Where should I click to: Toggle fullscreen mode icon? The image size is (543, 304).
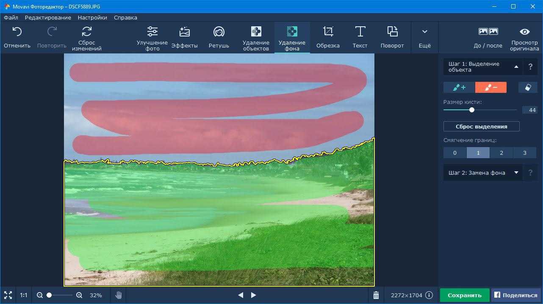click(x=8, y=295)
